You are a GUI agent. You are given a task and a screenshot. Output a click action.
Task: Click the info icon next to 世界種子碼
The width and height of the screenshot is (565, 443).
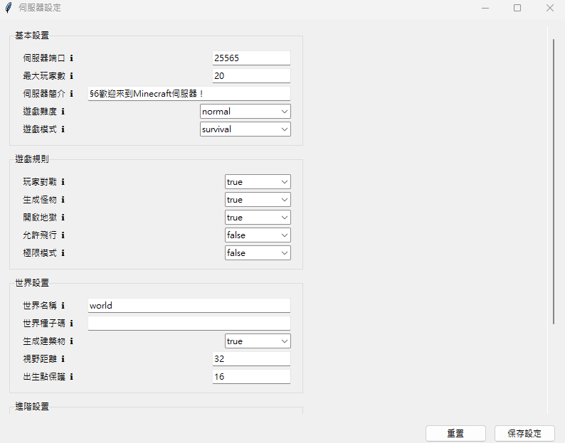coord(71,324)
